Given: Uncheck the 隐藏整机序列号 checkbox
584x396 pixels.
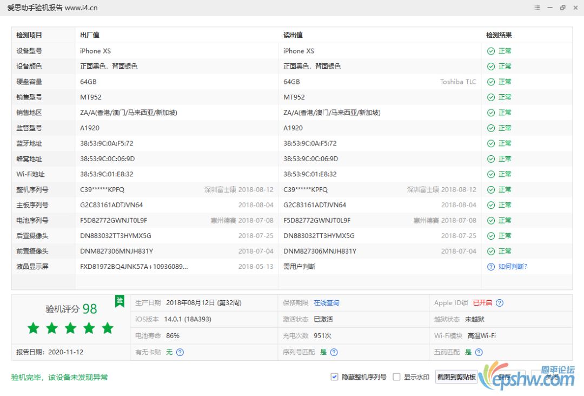Looking at the screenshot, I should coord(335,377).
